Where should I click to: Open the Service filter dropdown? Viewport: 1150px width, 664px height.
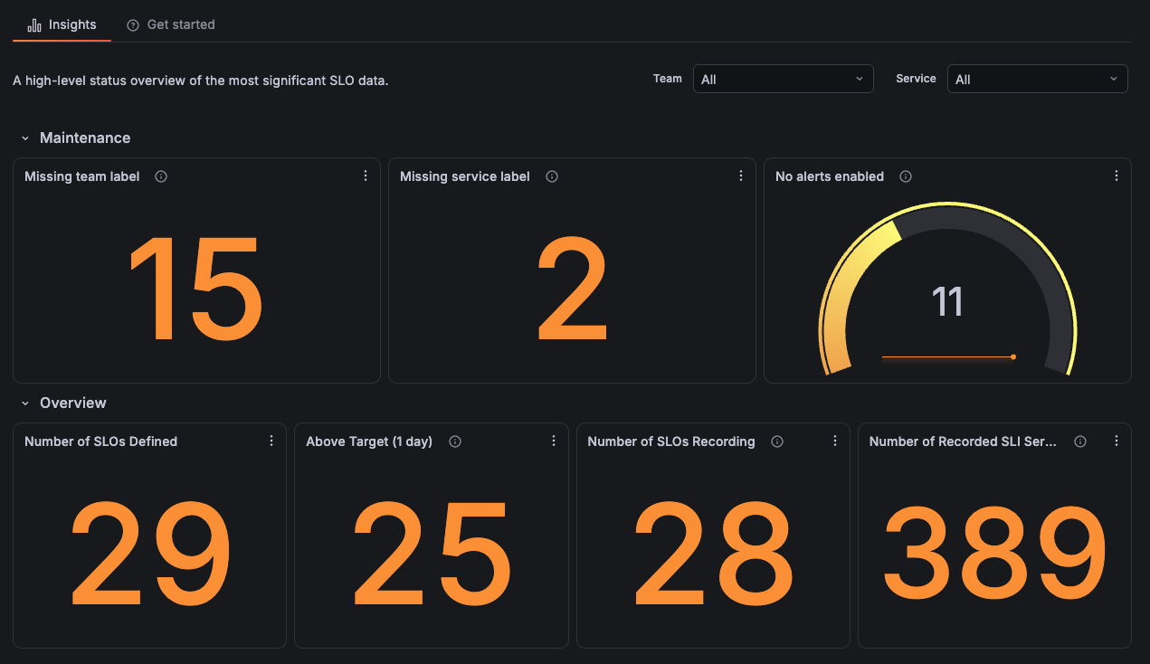pyautogui.click(x=1038, y=79)
